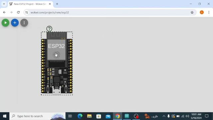This screenshot has height=120, width=213.
Task: Open File Explorer from the taskbar
Action: pyautogui.click(x=90, y=116)
